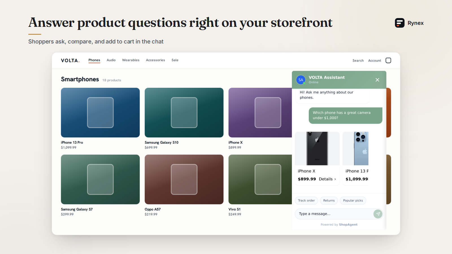Image resolution: width=452 pixels, height=254 pixels.
Task: Tap the Popular picks suggestion
Action: tap(353, 201)
